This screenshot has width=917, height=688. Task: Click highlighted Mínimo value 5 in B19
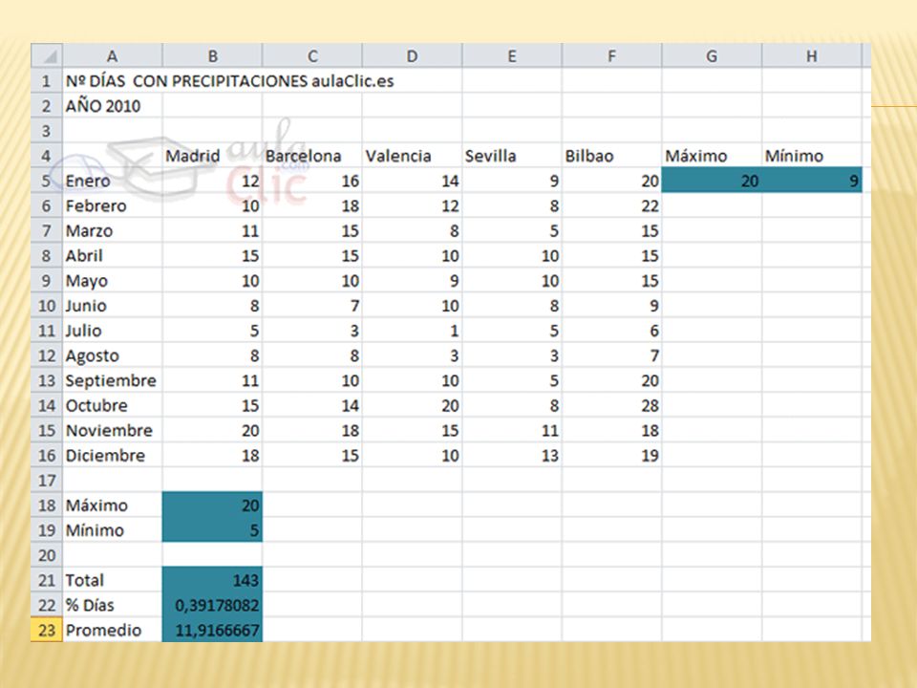212,530
